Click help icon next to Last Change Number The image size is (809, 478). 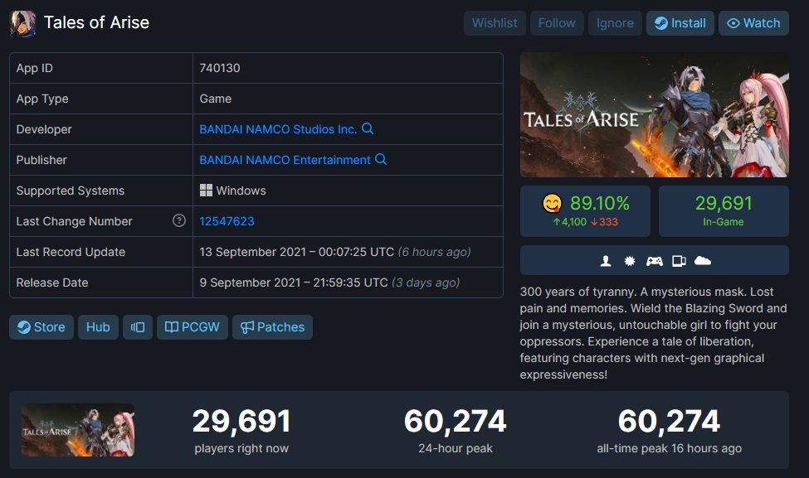click(x=179, y=220)
